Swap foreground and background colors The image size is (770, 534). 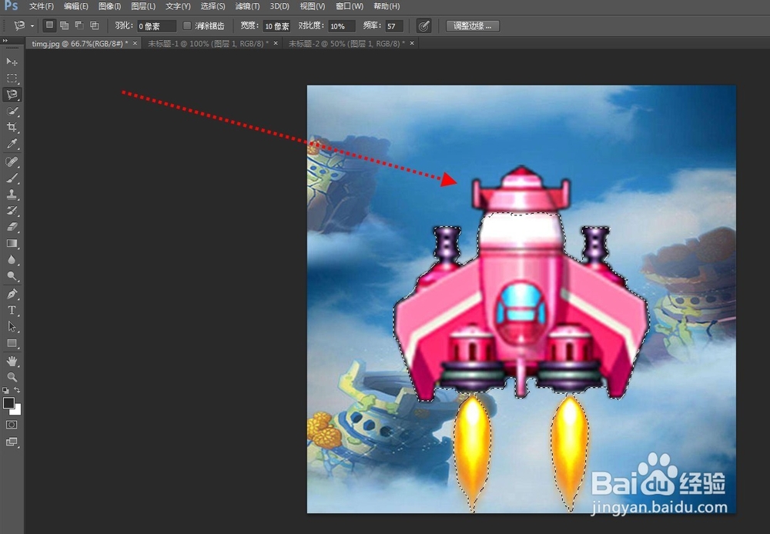pos(17,389)
